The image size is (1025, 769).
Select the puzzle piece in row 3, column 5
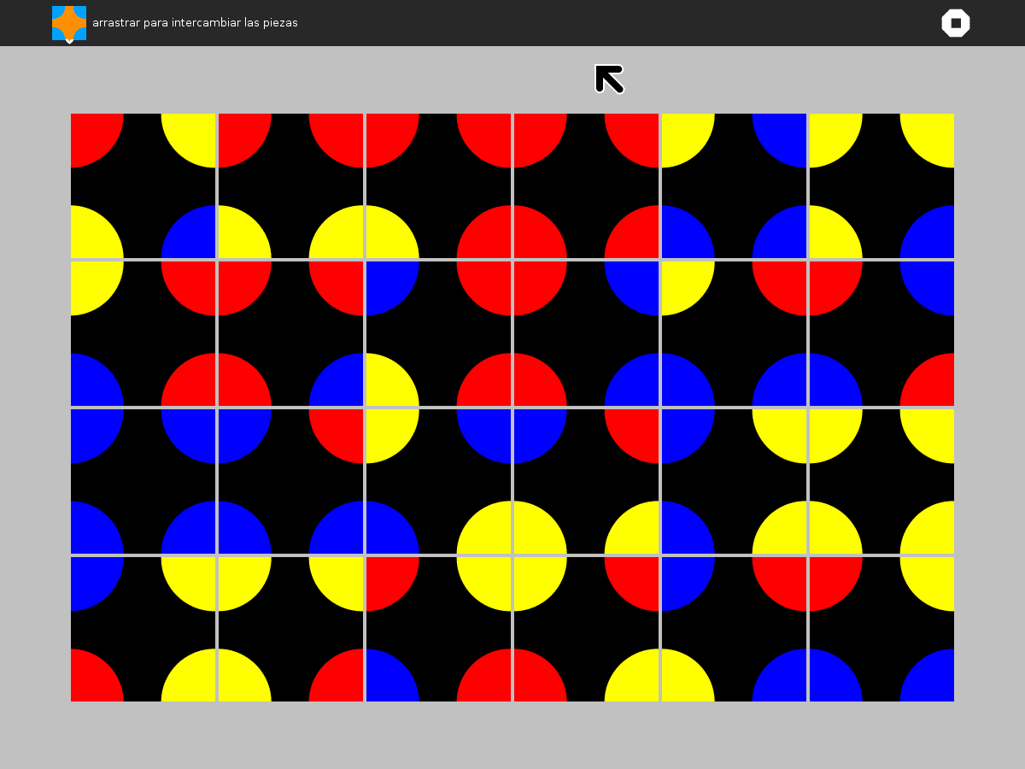pyautogui.click(x=734, y=481)
